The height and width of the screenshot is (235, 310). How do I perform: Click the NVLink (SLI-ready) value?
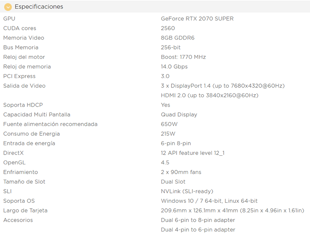coord(187,191)
